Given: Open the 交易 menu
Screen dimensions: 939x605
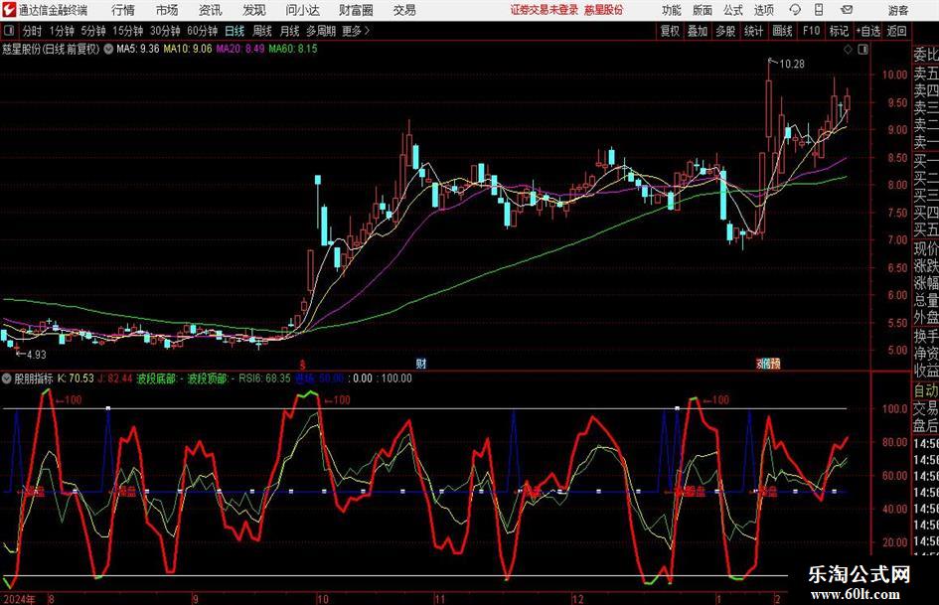Looking at the screenshot, I should pyautogui.click(x=404, y=10).
